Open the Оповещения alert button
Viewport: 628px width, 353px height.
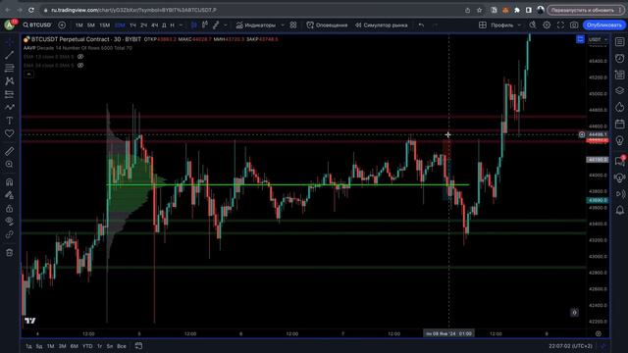tap(327, 25)
